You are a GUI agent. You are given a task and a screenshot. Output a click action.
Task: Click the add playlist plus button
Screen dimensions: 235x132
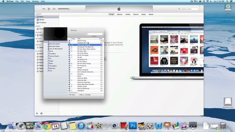pos(37,113)
